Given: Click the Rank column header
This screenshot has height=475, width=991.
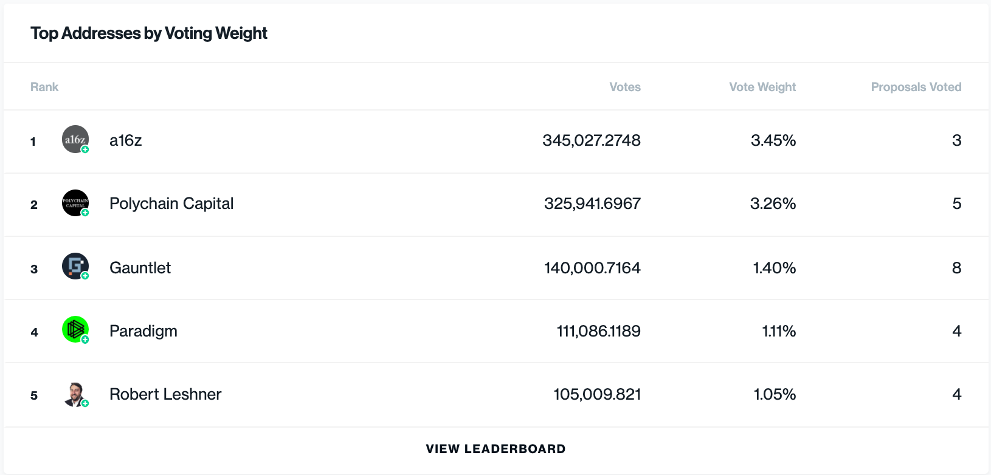Looking at the screenshot, I should click(44, 87).
